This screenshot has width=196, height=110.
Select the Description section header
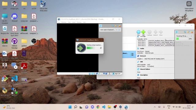[x=144, y=75]
